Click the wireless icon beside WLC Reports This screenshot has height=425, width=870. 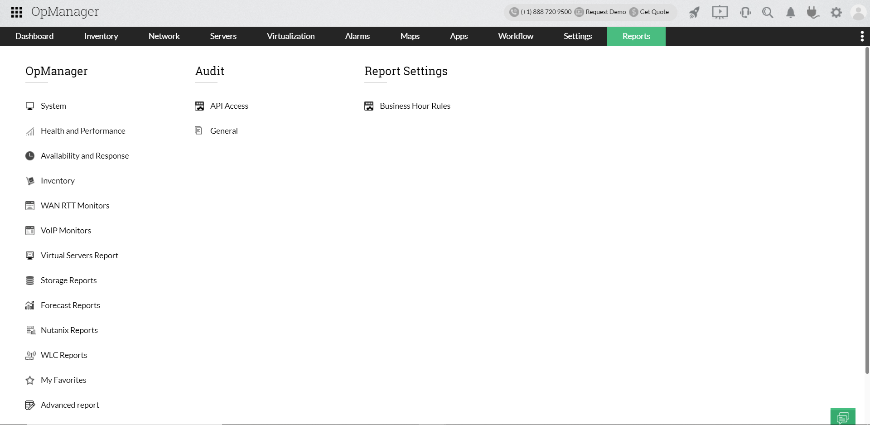click(x=30, y=355)
